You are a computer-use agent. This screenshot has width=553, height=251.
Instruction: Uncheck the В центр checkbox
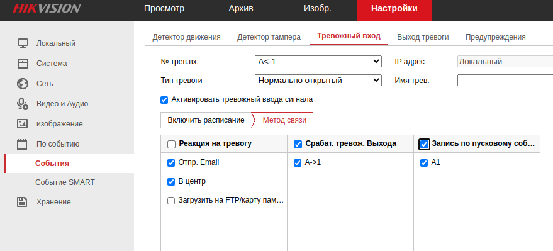click(171, 182)
